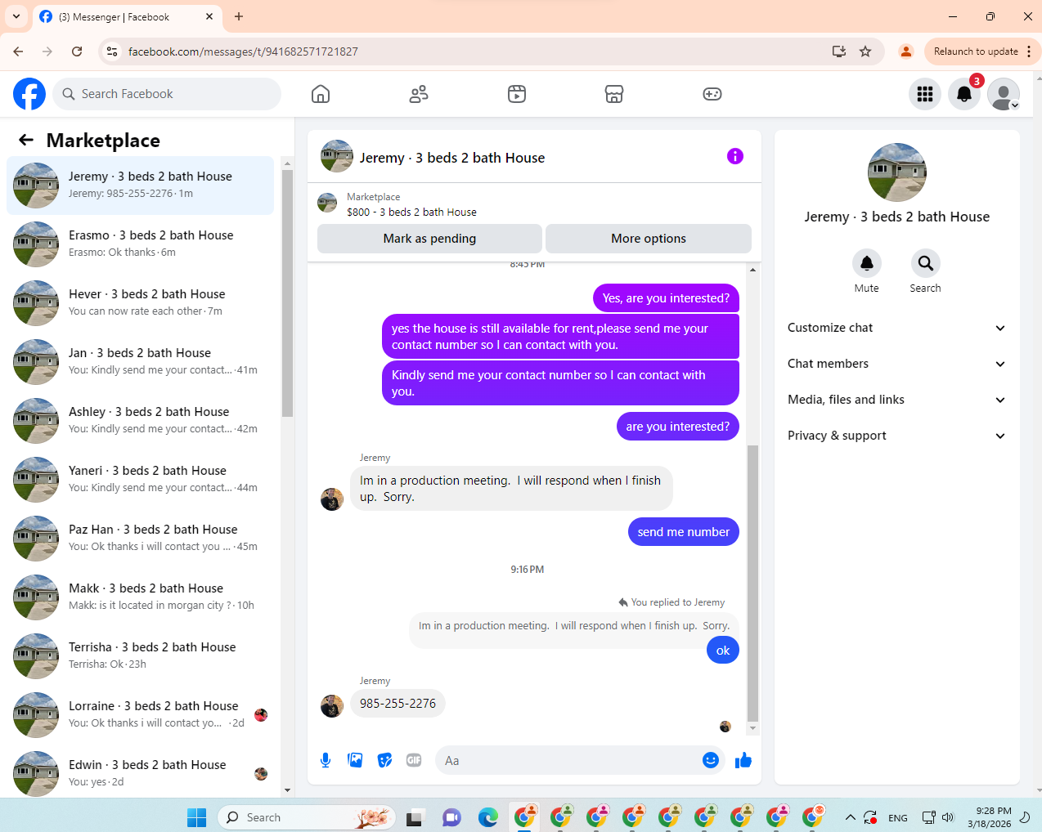Open account profile avatar menu

pyautogui.click(x=1004, y=94)
